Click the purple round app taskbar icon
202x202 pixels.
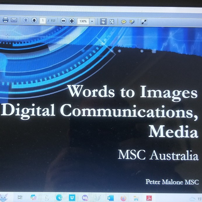click(85, 198)
